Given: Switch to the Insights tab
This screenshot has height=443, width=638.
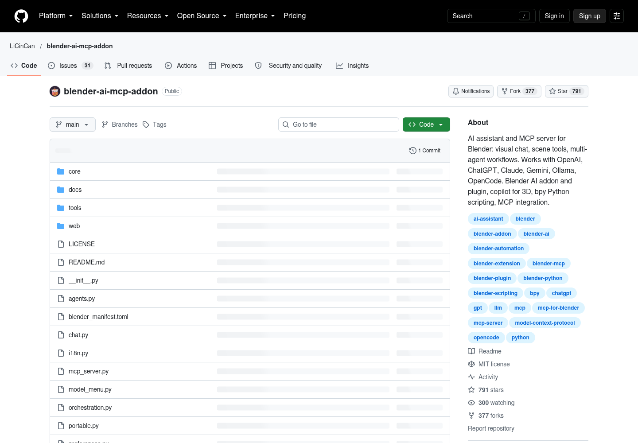Looking at the screenshot, I should 352,66.
